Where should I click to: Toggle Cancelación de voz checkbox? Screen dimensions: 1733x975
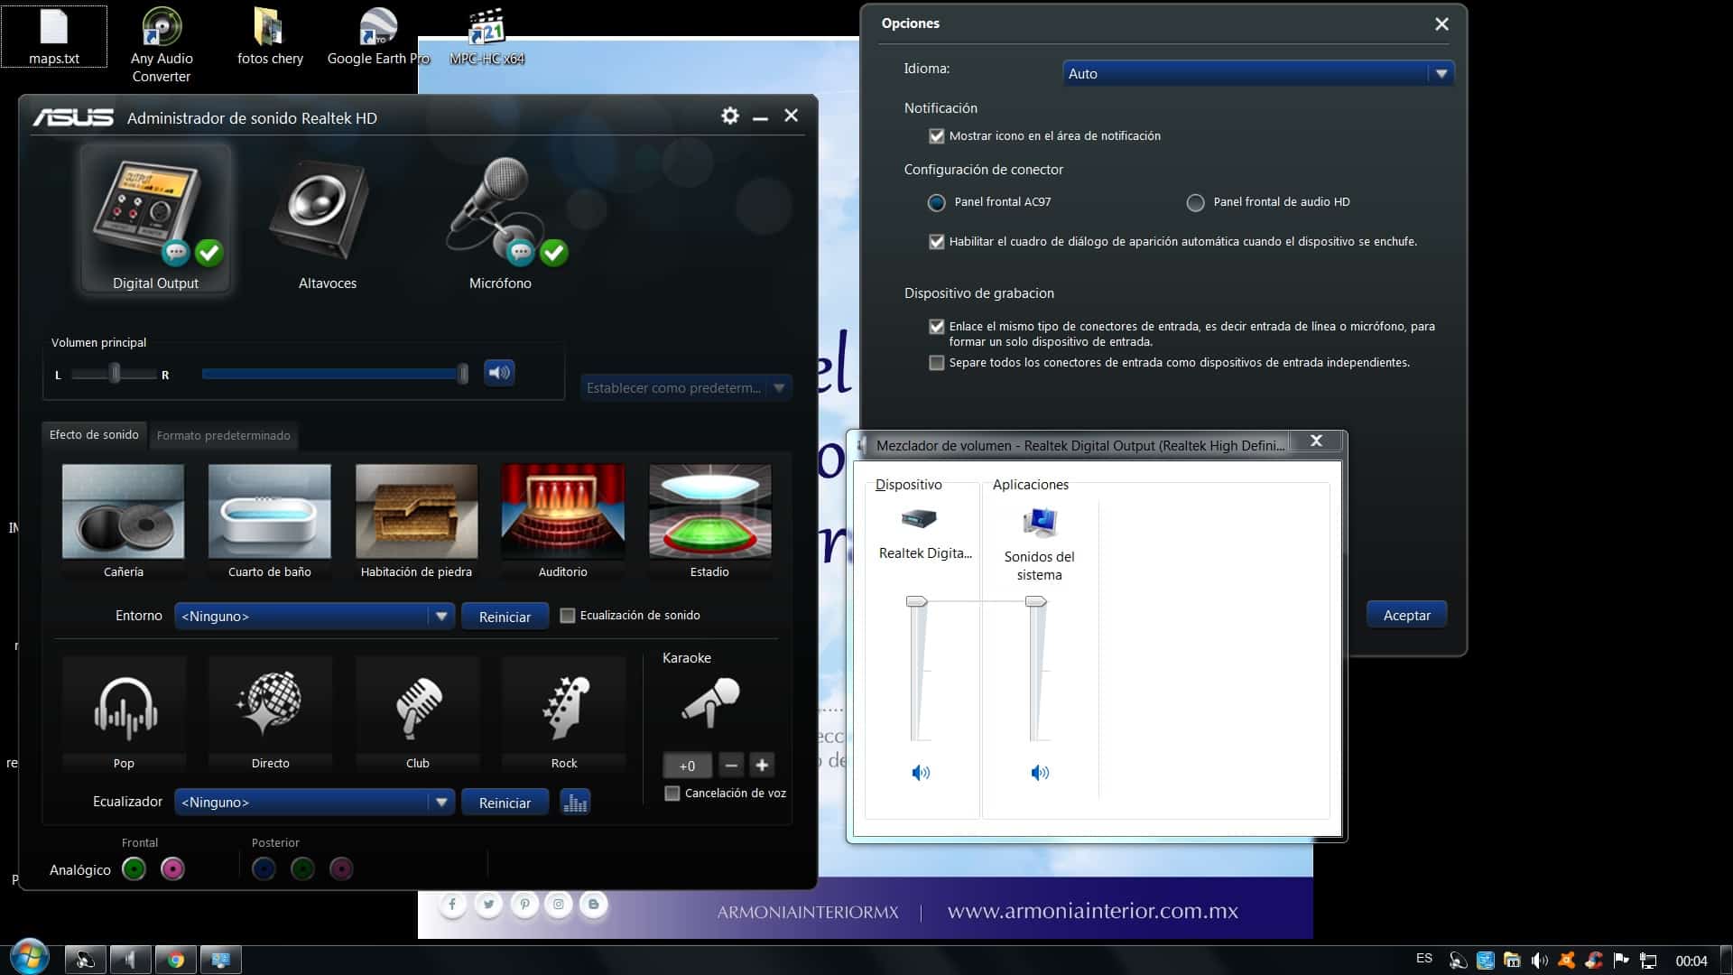[672, 794]
